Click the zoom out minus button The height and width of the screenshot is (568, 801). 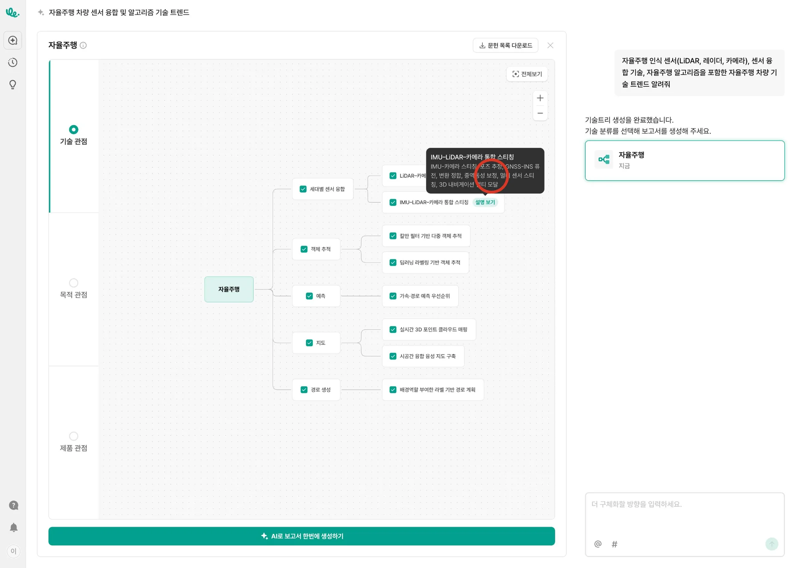tap(540, 113)
